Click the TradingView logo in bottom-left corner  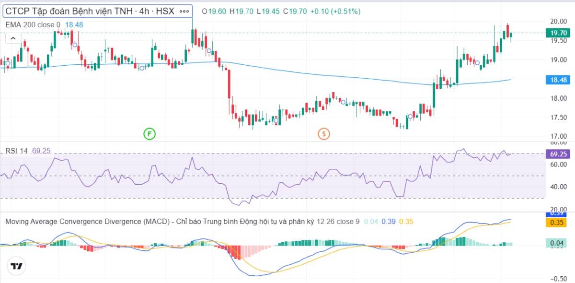[16, 266]
